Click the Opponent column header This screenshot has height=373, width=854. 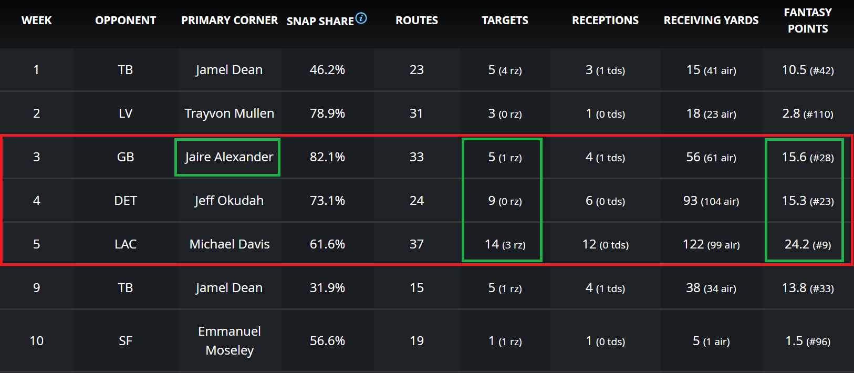point(126,20)
